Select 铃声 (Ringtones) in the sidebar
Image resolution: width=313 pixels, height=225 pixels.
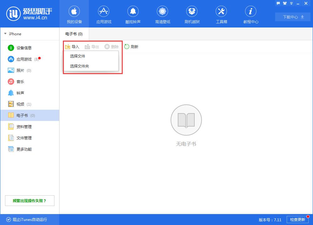point(19,93)
